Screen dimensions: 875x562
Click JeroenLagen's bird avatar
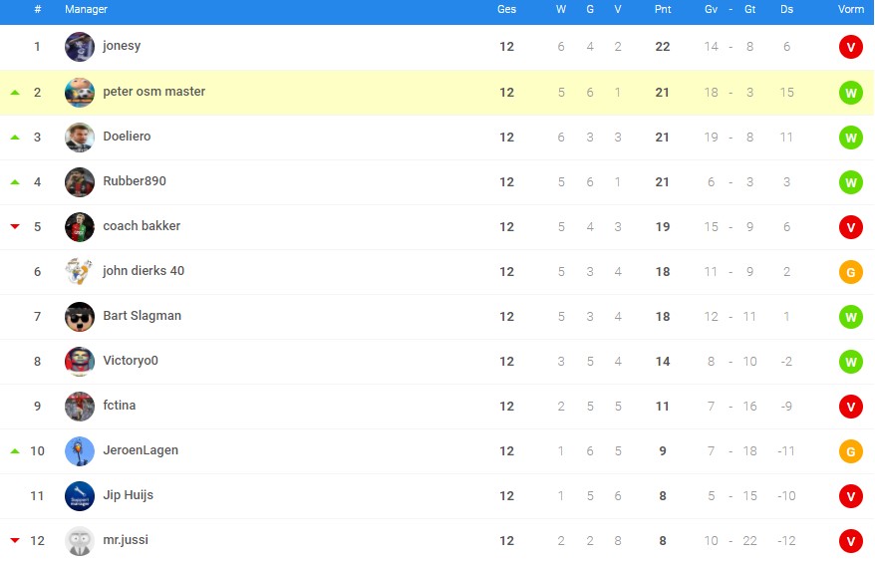point(80,451)
